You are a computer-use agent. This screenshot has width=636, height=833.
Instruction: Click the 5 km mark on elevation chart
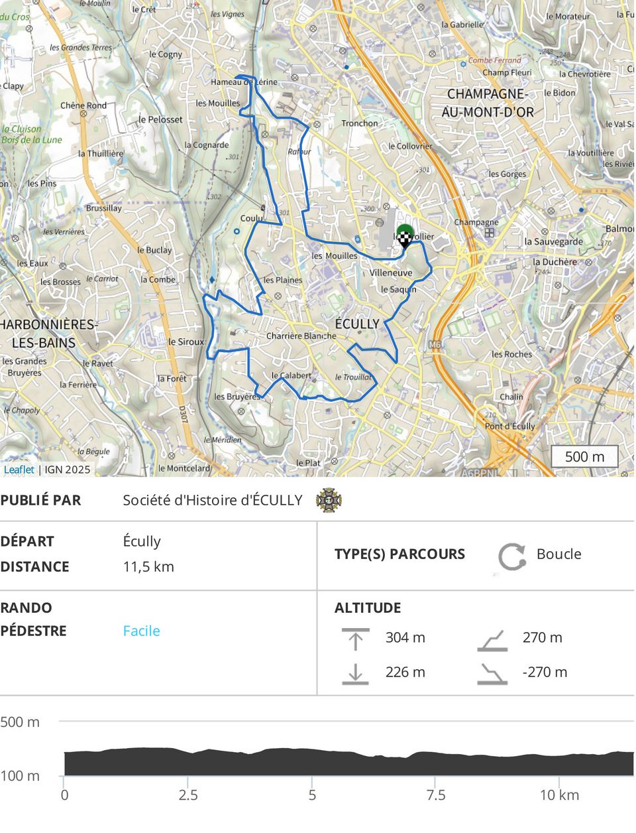point(312,794)
